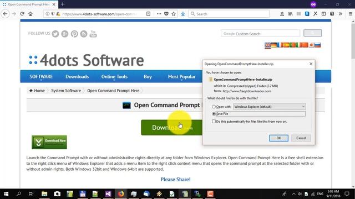This screenshot has height=199, width=355.
Task: Open page actions three-dot menu
Action: pos(159,14)
